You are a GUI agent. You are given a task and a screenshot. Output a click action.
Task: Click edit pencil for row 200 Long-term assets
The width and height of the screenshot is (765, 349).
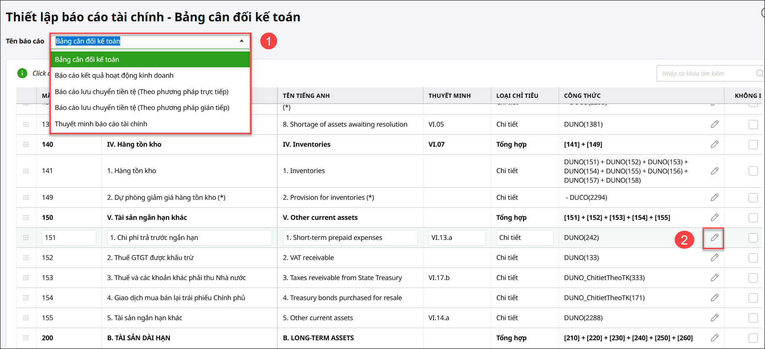point(714,338)
